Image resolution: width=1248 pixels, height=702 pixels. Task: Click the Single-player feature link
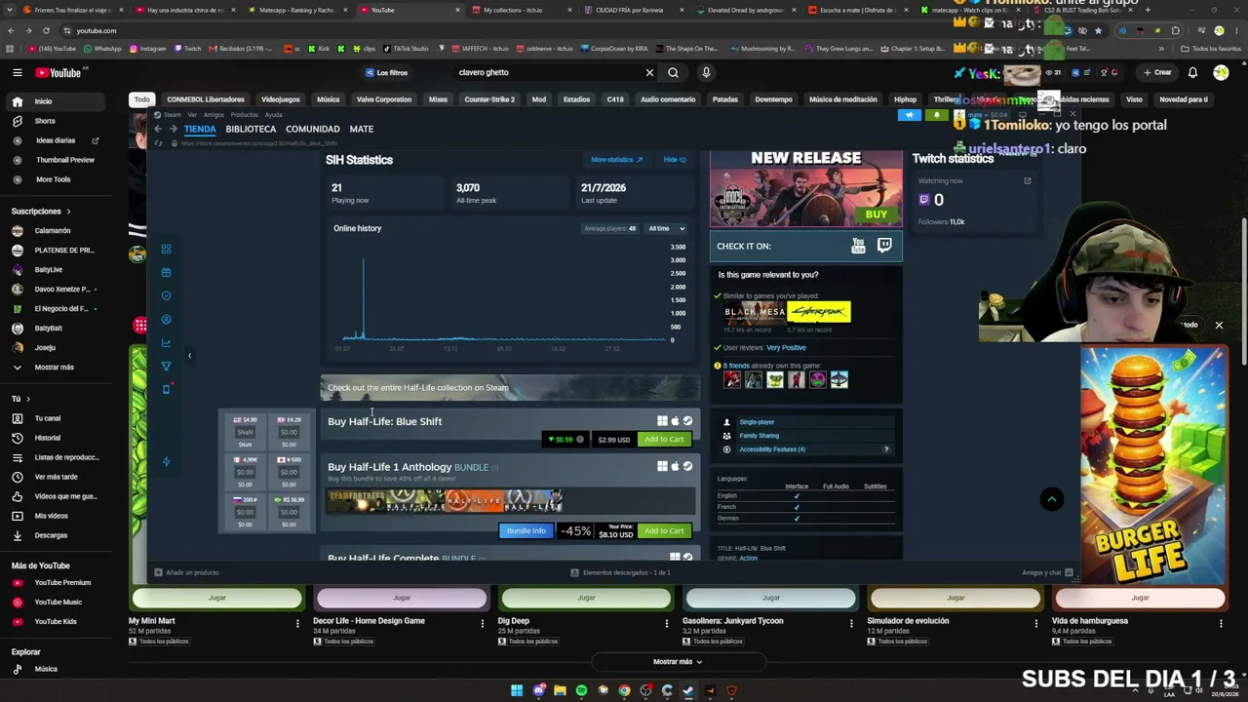757,422
